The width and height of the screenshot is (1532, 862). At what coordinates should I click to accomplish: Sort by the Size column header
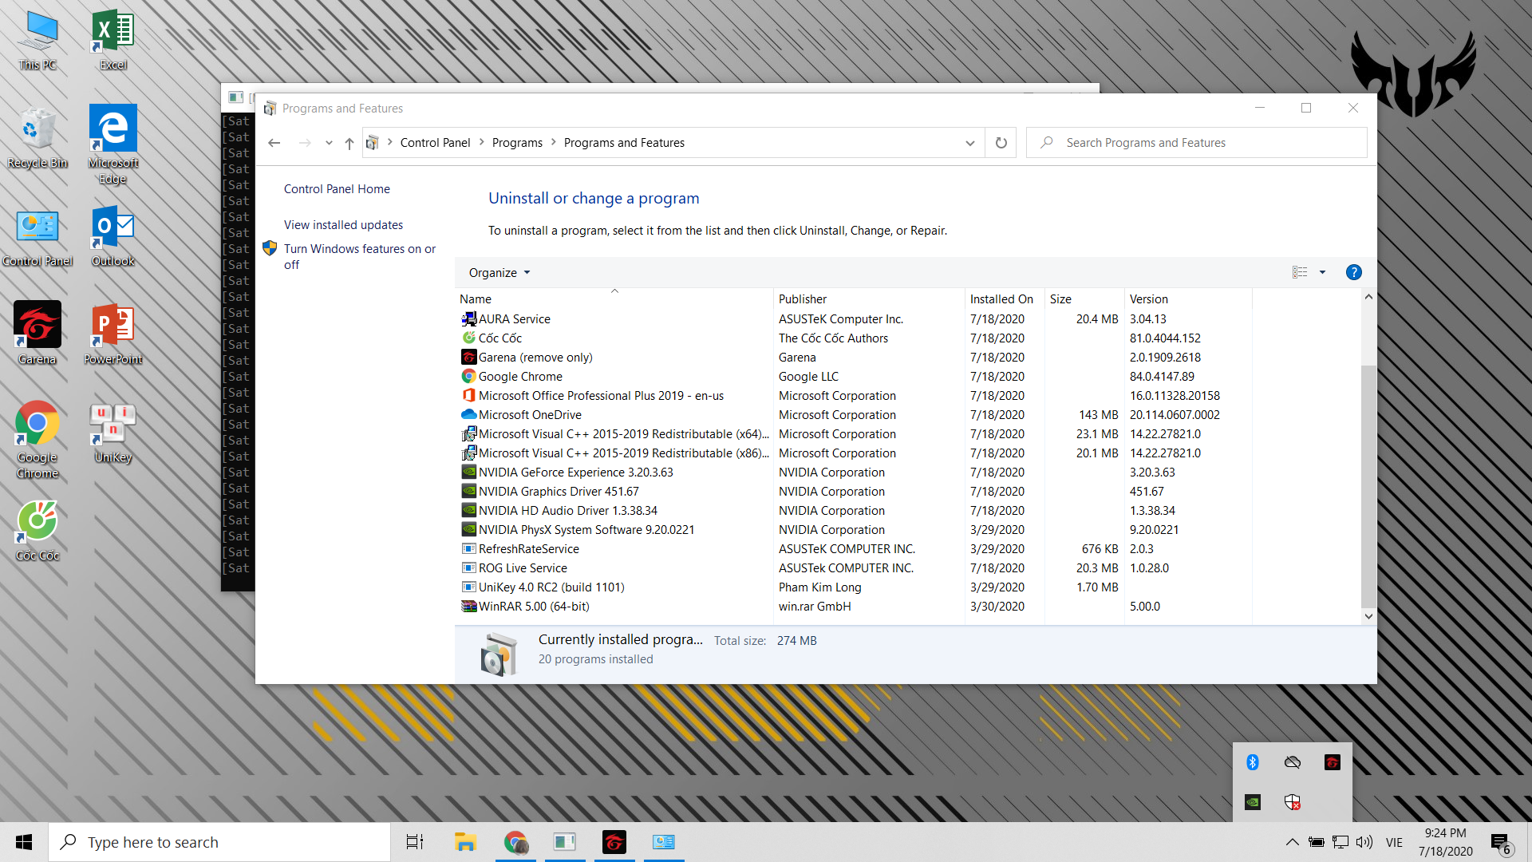coord(1084,299)
